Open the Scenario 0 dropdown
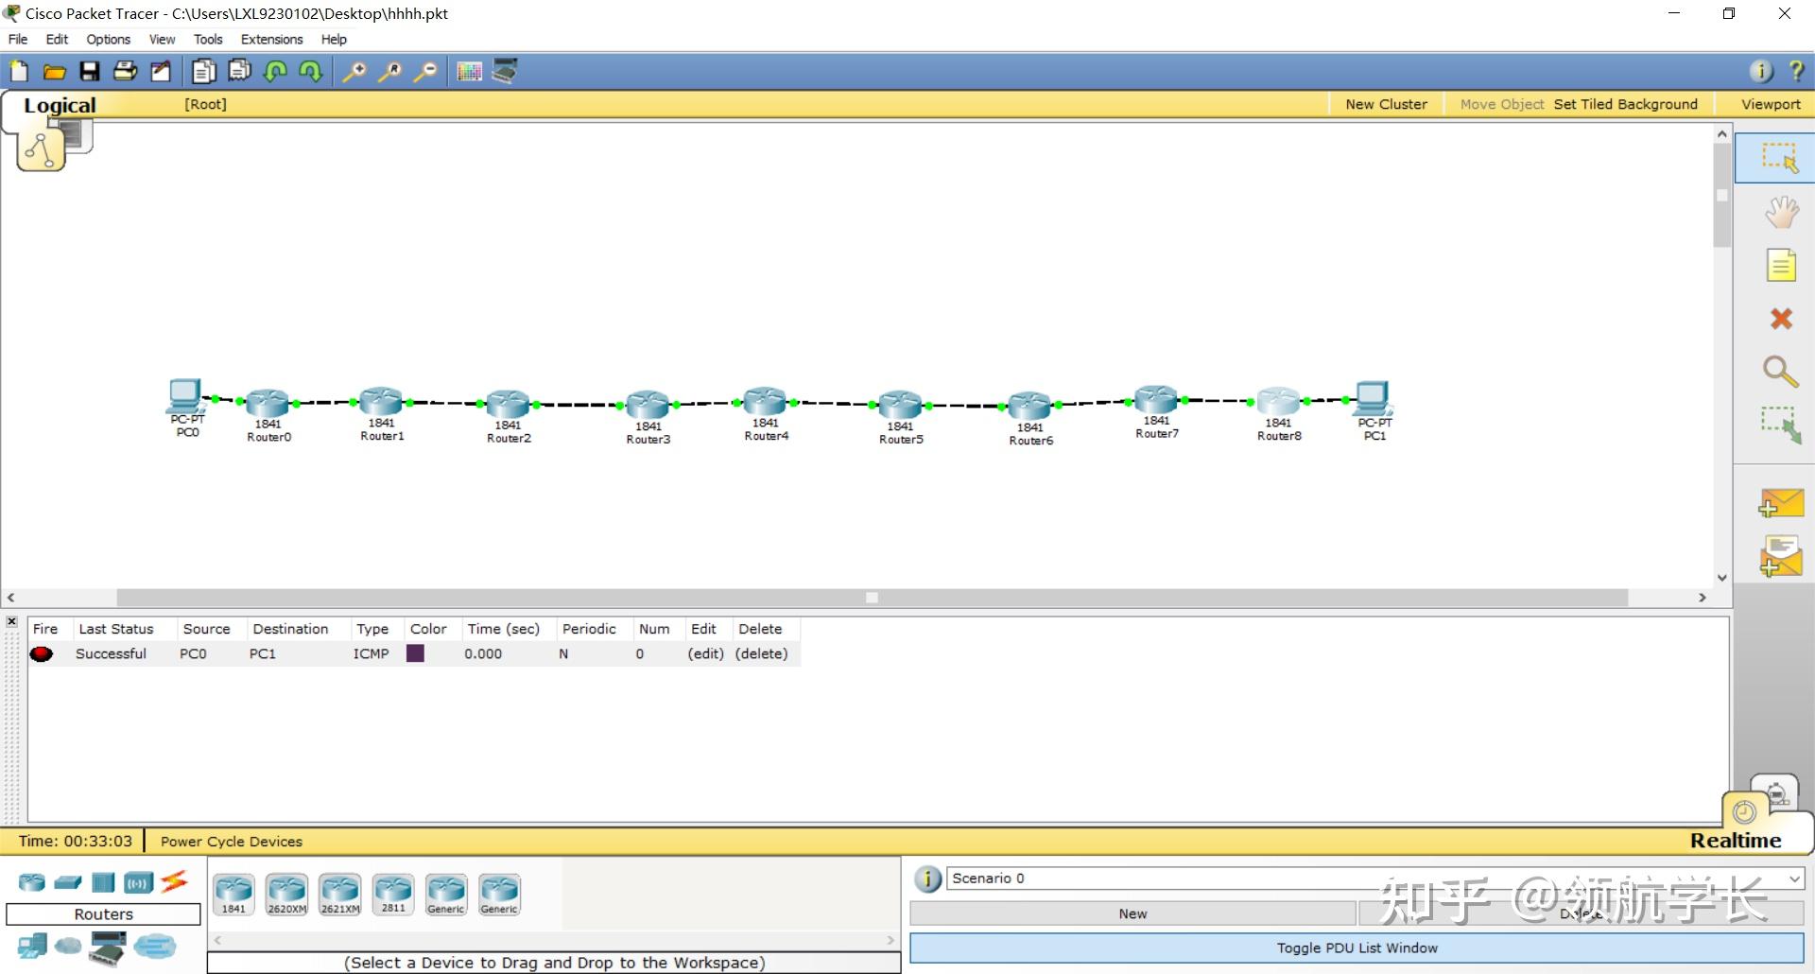This screenshot has height=974, width=1815. click(1375, 878)
